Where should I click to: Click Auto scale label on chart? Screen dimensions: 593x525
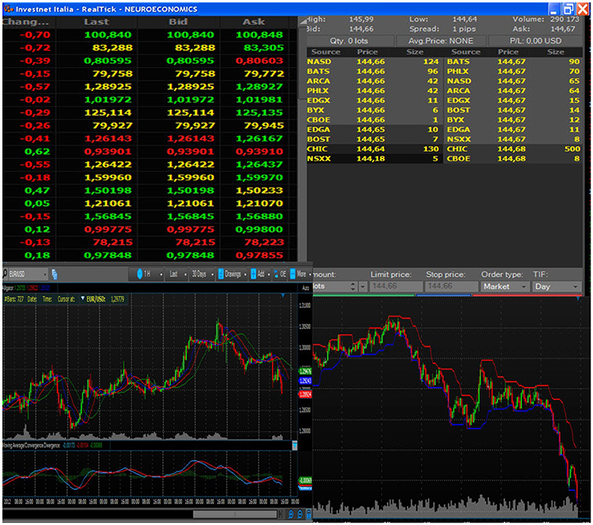[306, 288]
